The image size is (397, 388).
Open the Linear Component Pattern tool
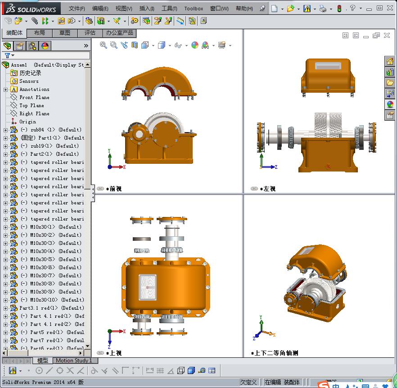point(45,21)
